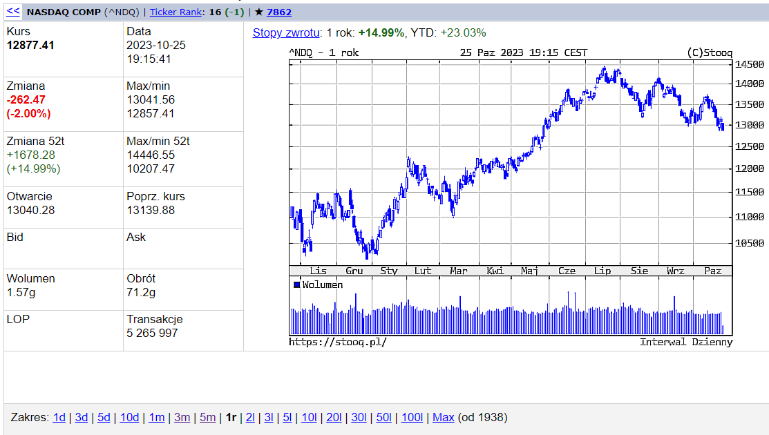
Task: Open the Stopy zwrotu link
Action: coord(287,33)
